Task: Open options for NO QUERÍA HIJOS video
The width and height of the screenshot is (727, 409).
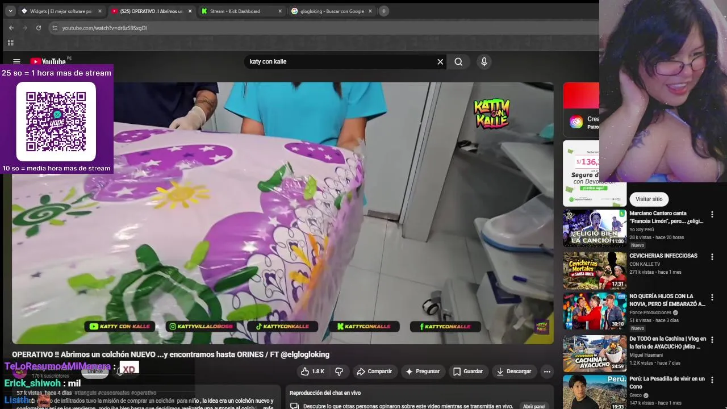Action: tap(712, 298)
